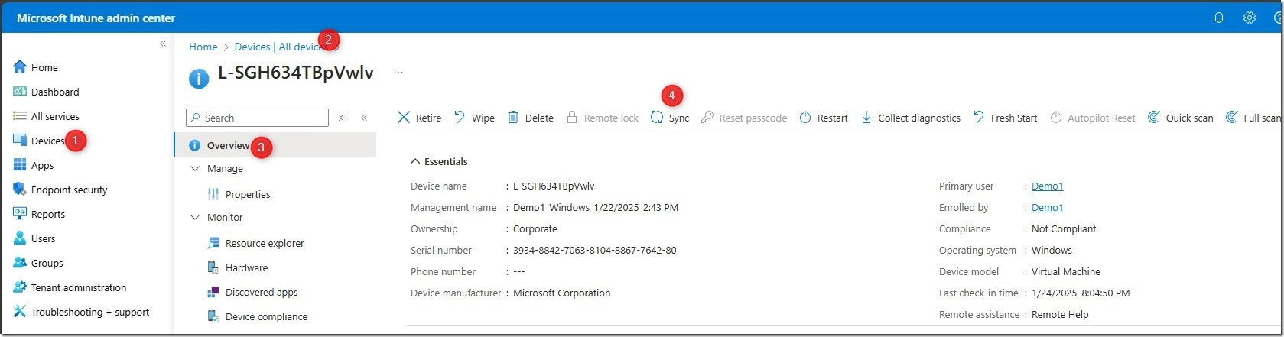Image resolution: width=1284 pixels, height=337 pixels.
Task: Clear the device menu search box
Action: click(x=341, y=118)
